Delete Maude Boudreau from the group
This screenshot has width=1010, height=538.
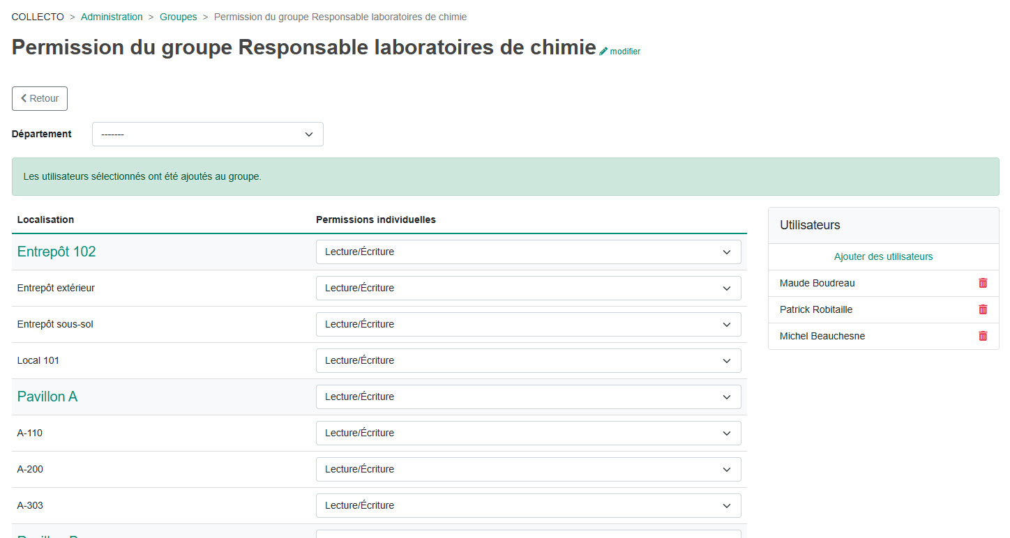[983, 283]
